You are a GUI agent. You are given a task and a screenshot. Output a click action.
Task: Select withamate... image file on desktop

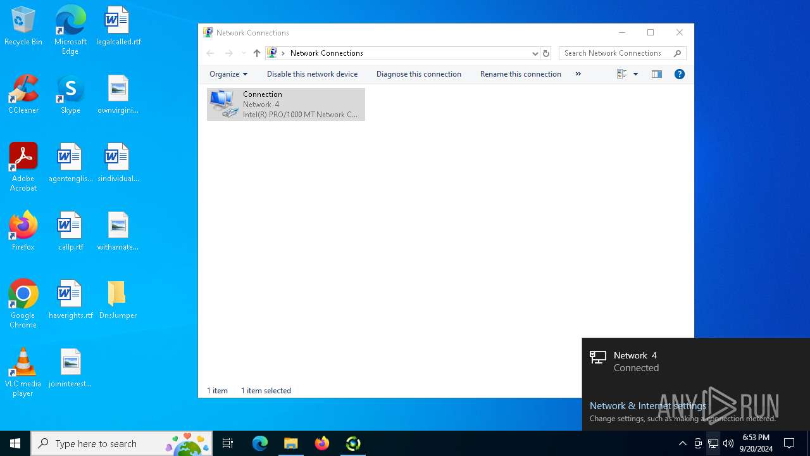(x=118, y=231)
